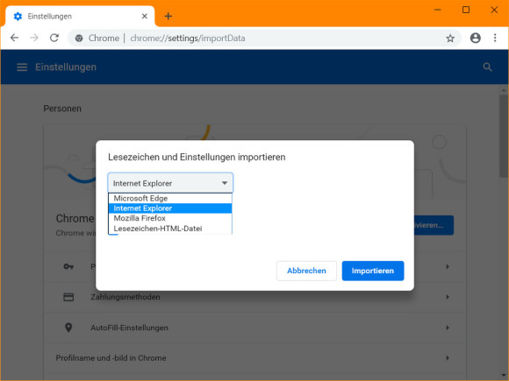Expand the Zahlungsmethoden row arrow
The width and height of the screenshot is (509, 381).
(x=448, y=297)
